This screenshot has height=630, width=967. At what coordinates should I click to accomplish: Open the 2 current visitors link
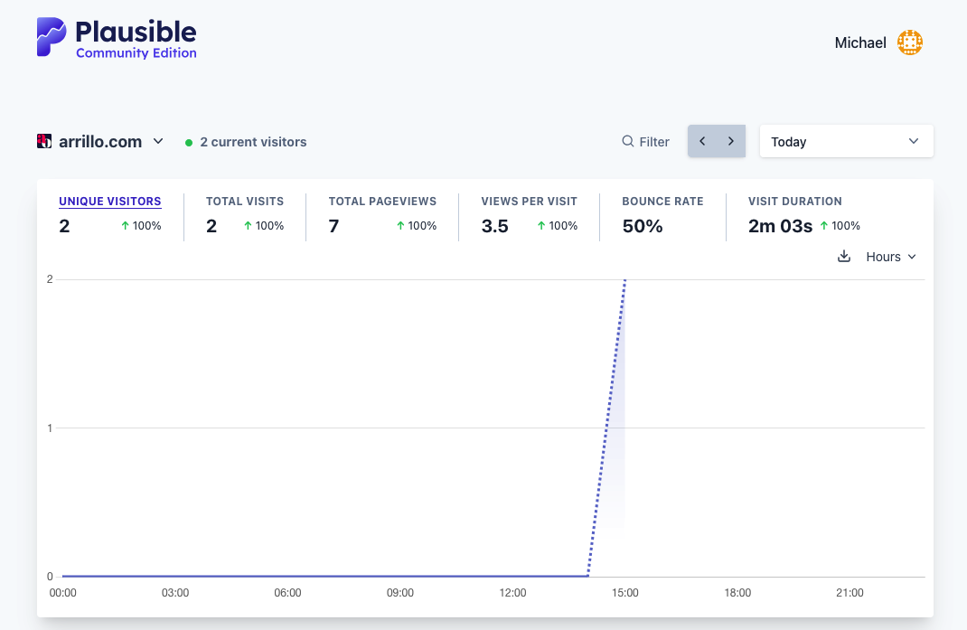[x=253, y=142]
